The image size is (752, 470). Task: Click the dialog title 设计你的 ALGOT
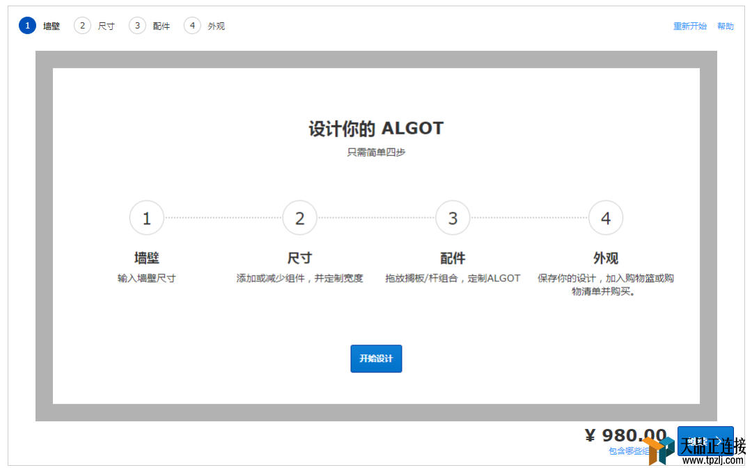[376, 129]
